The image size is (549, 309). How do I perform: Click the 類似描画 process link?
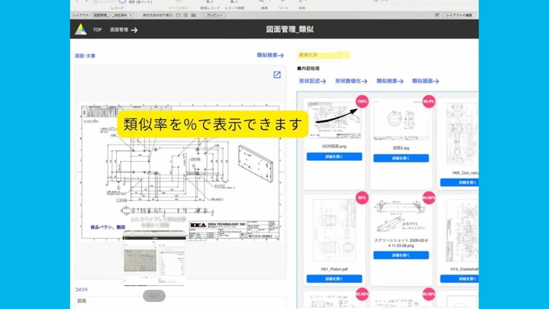425,81
